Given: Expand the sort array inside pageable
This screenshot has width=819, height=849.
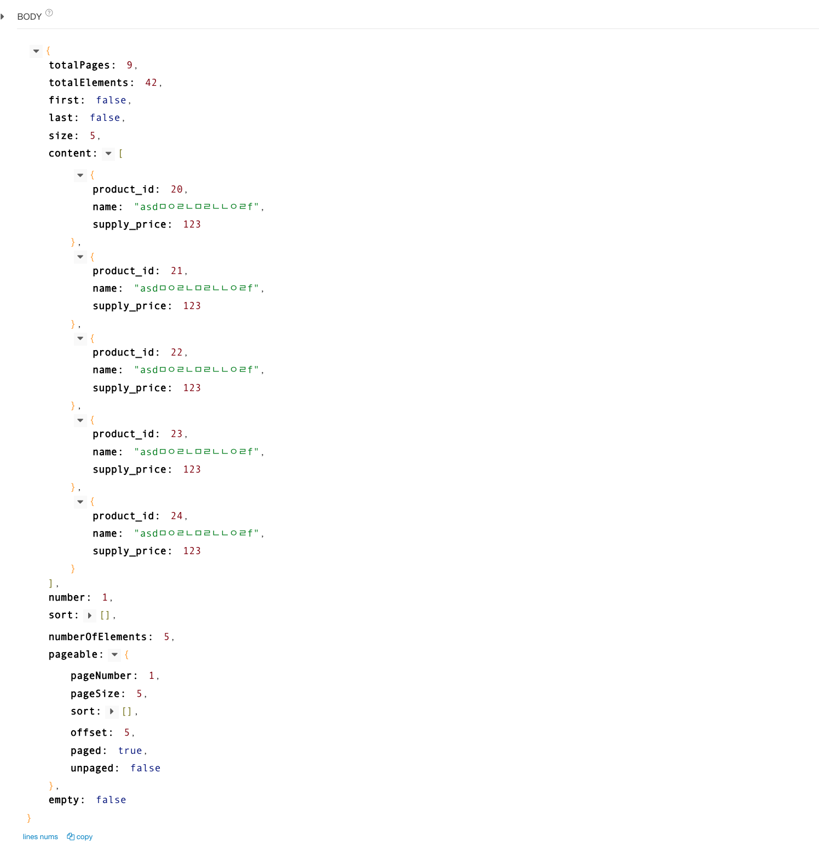Looking at the screenshot, I should coord(112,711).
